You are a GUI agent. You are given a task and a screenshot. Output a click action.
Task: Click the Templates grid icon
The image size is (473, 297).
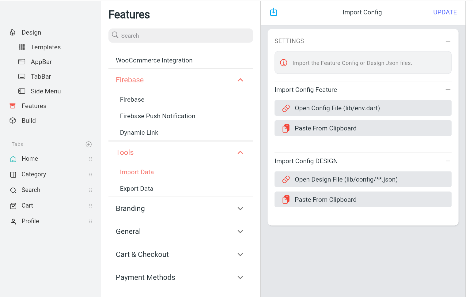[x=22, y=47]
